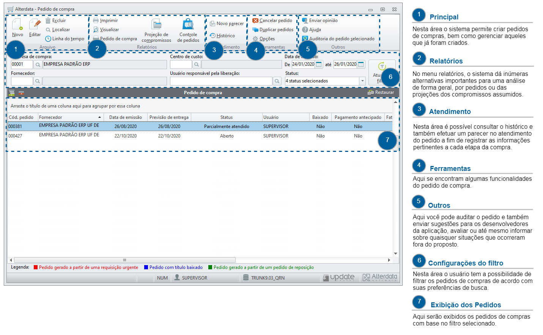Click the Usuário column header
The image size is (543, 335).
tap(286, 117)
